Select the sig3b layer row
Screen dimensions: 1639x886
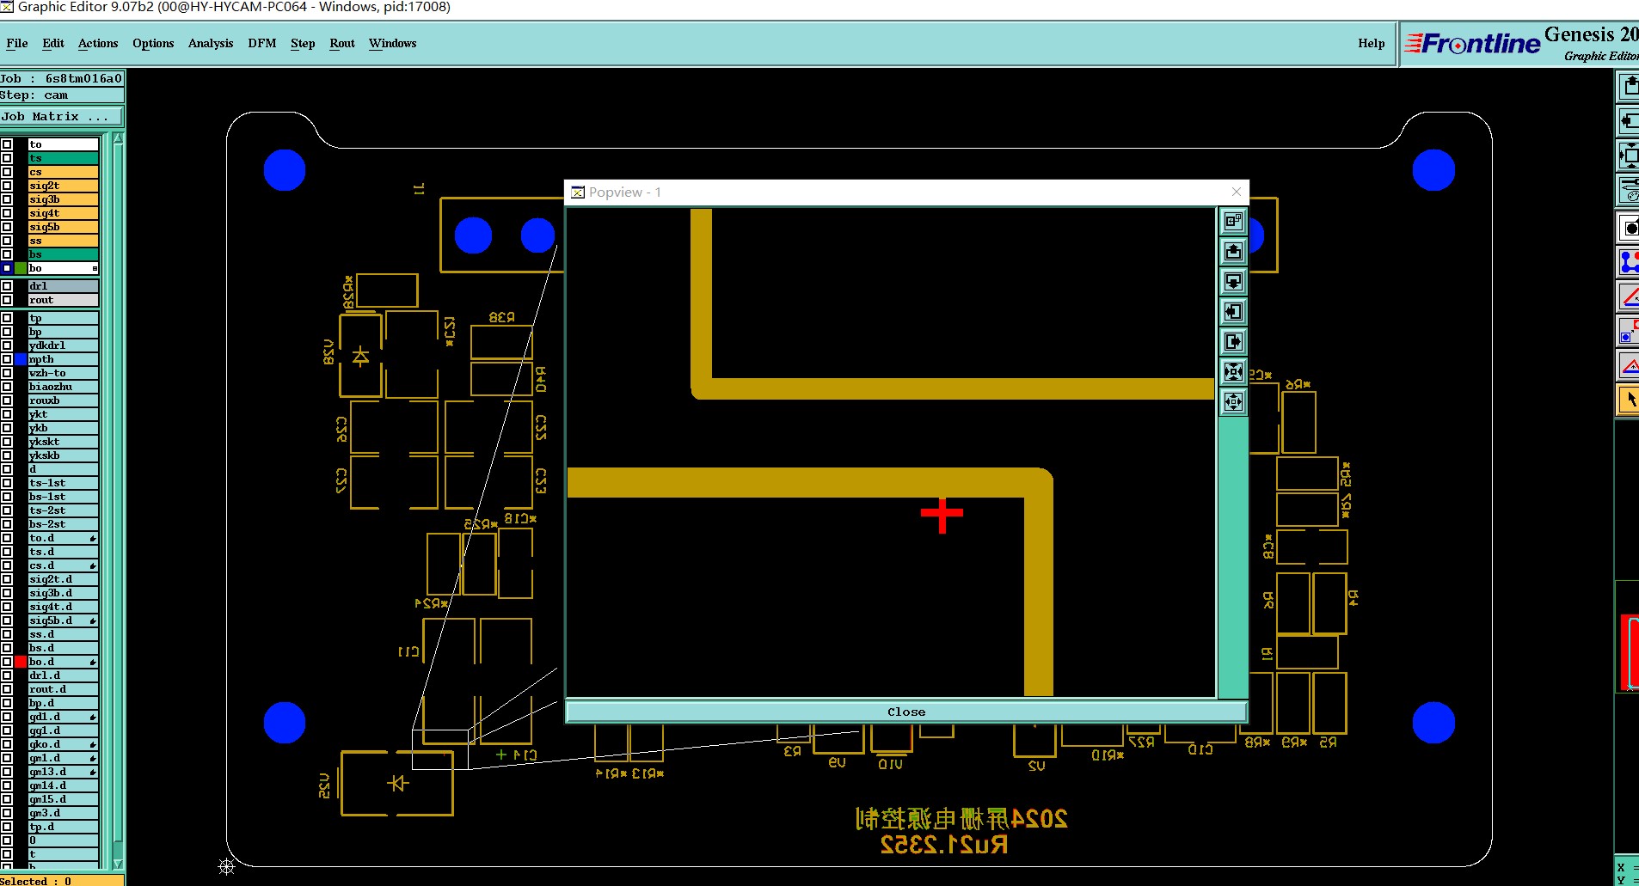point(64,199)
